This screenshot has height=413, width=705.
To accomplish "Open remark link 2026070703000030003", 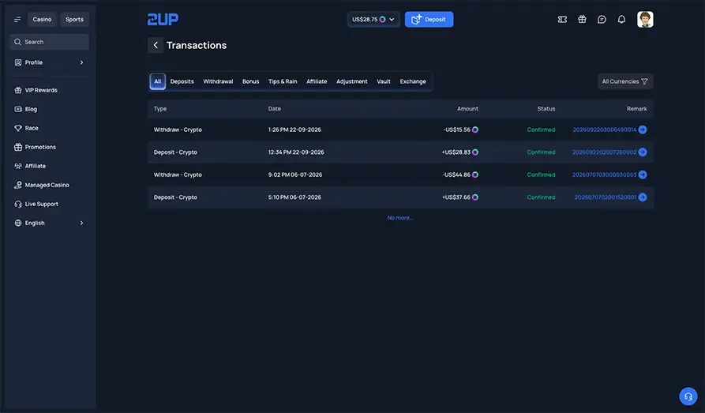I will (x=604, y=175).
